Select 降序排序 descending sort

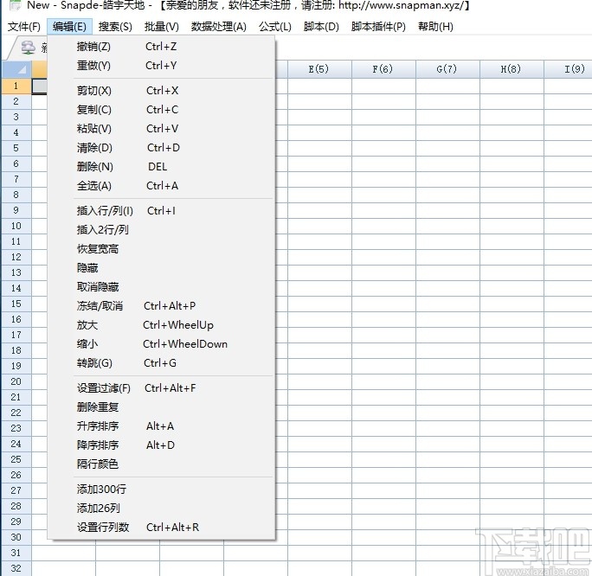(x=162, y=445)
